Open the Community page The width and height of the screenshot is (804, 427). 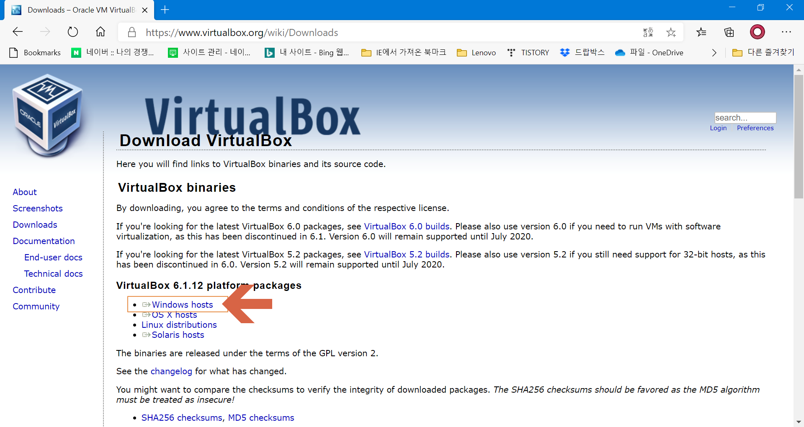pos(36,306)
